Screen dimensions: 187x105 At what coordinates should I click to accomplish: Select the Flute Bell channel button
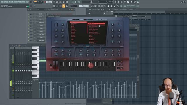pos(41,34)
